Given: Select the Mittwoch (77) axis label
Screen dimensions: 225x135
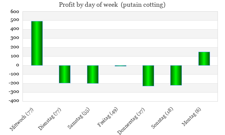Looking at the screenshot, I should 21,119.
